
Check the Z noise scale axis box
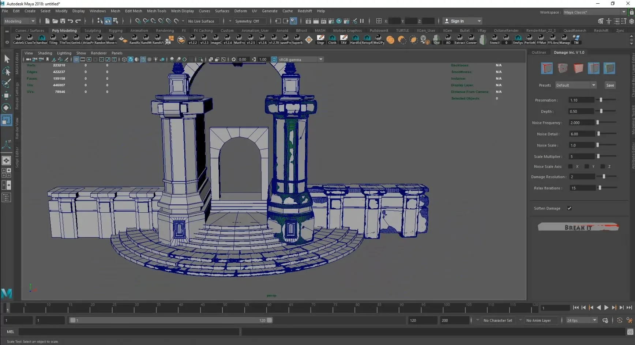tap(602, 167)
